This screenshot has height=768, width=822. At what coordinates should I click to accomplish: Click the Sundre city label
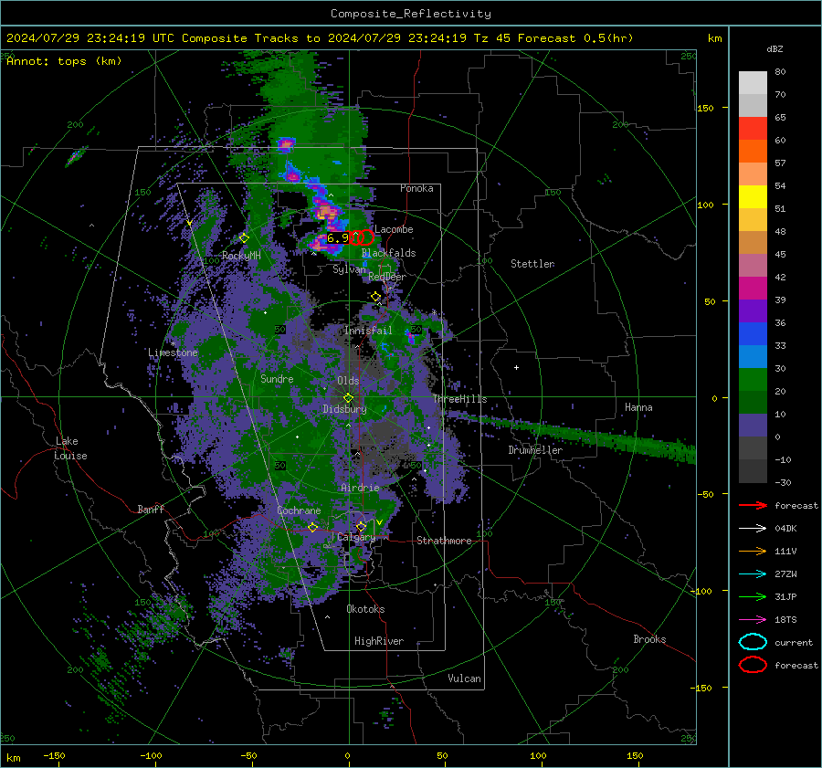click(x=278, y=378)
